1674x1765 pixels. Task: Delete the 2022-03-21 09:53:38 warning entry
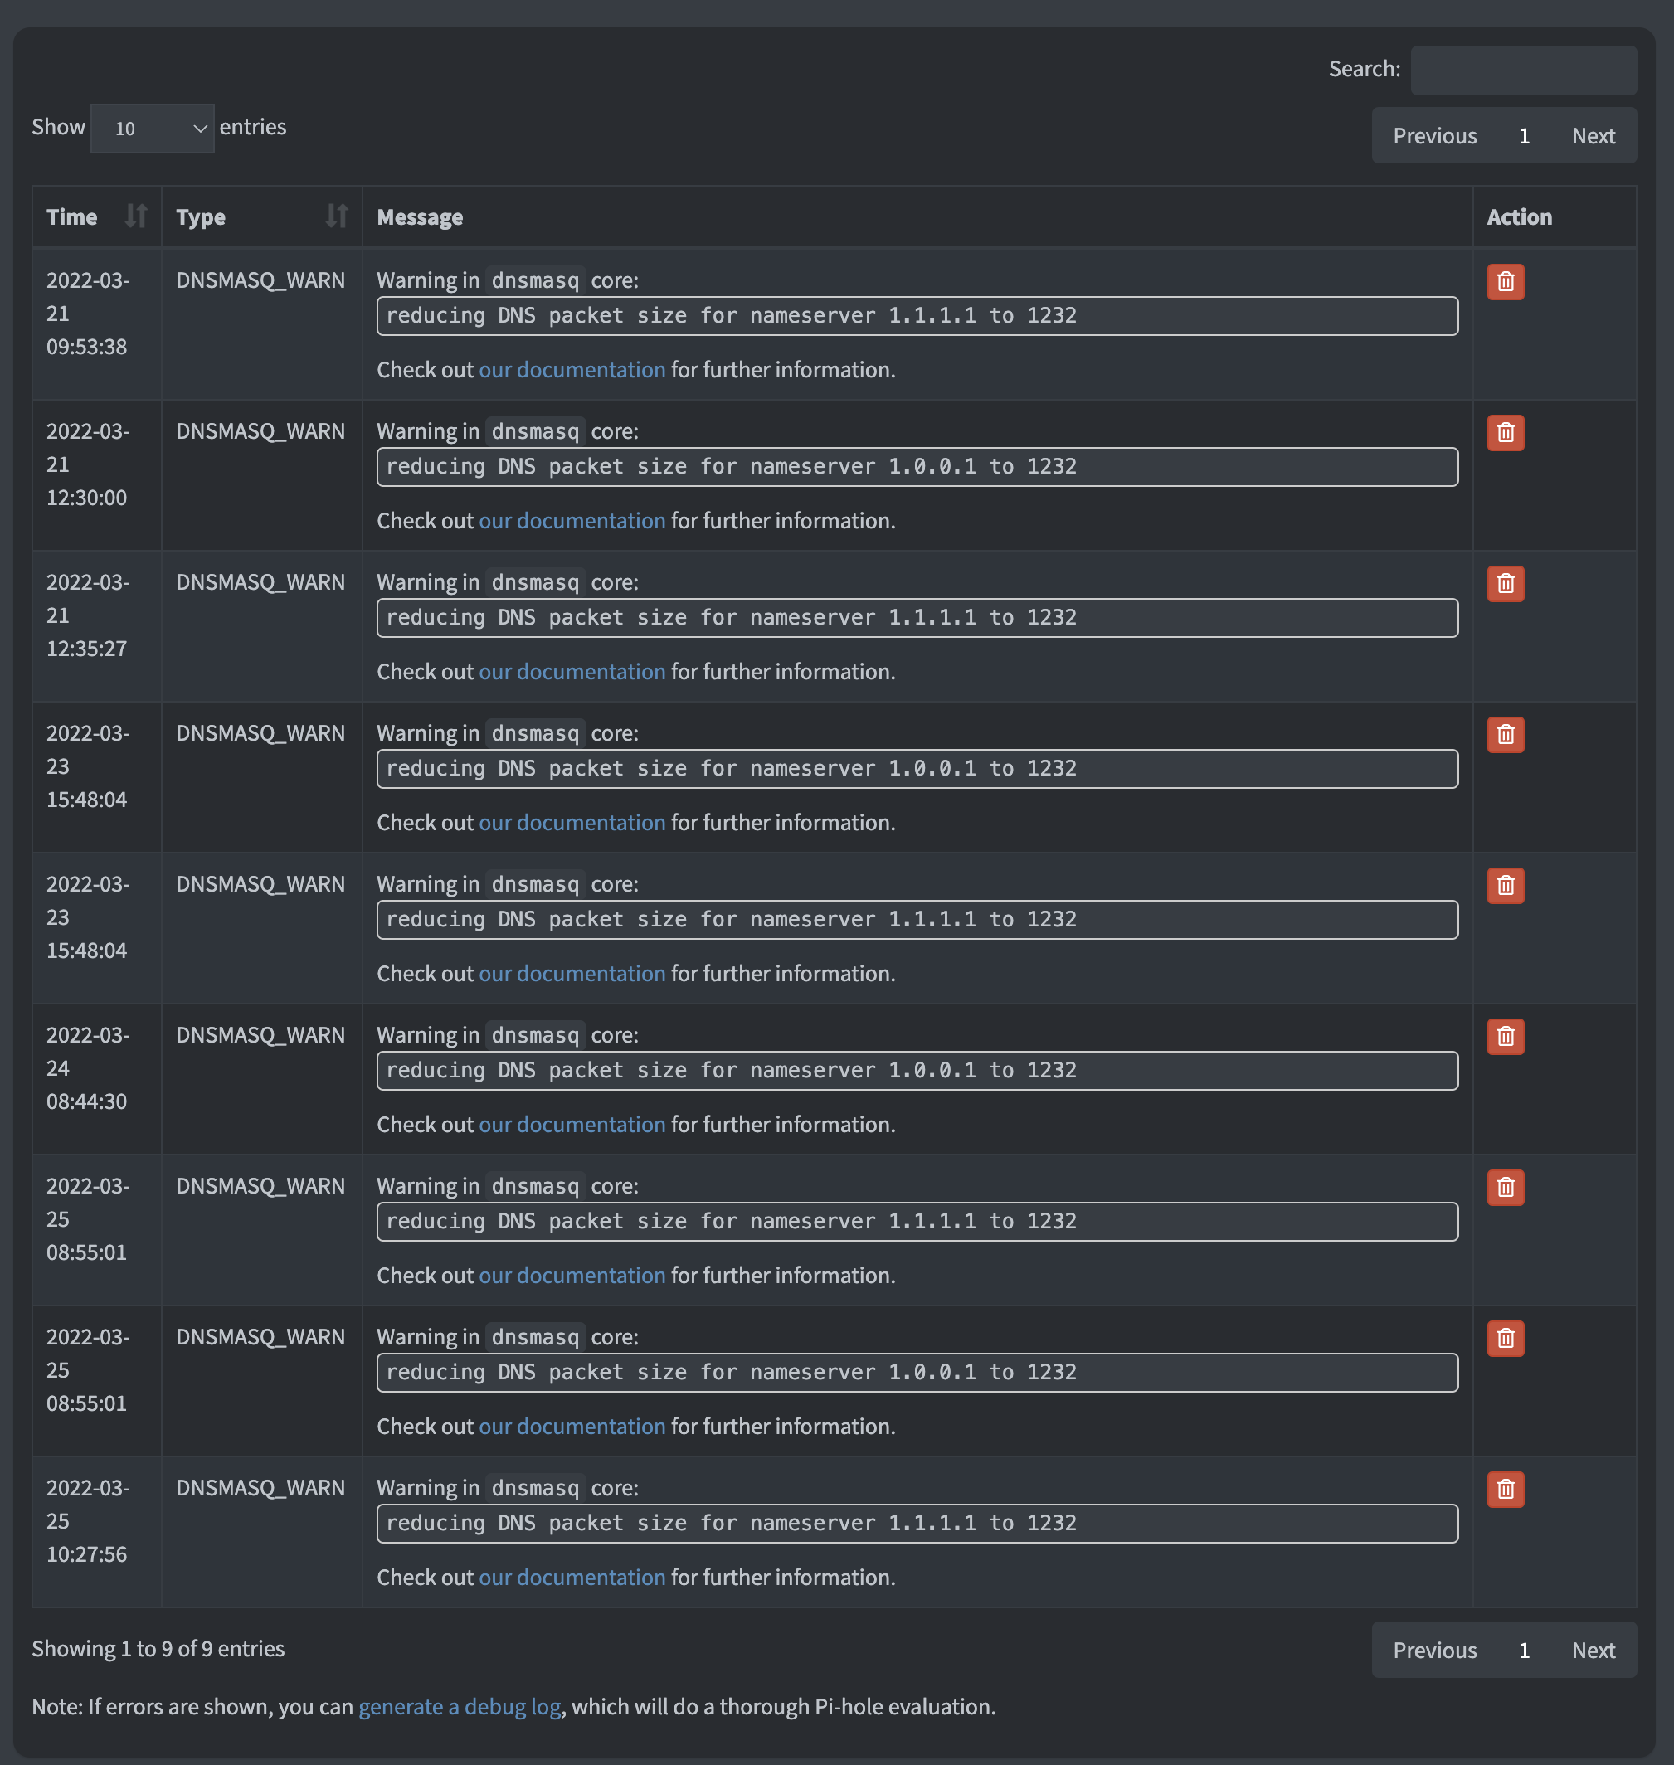coord(1506,282)
